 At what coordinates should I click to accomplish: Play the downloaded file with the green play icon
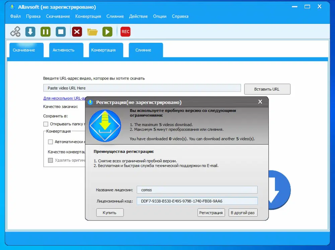pos(107,31)
